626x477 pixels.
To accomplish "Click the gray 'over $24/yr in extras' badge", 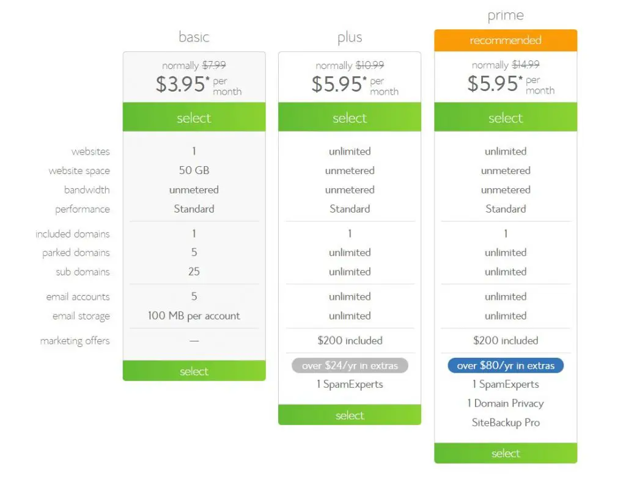I will point(350,365).
